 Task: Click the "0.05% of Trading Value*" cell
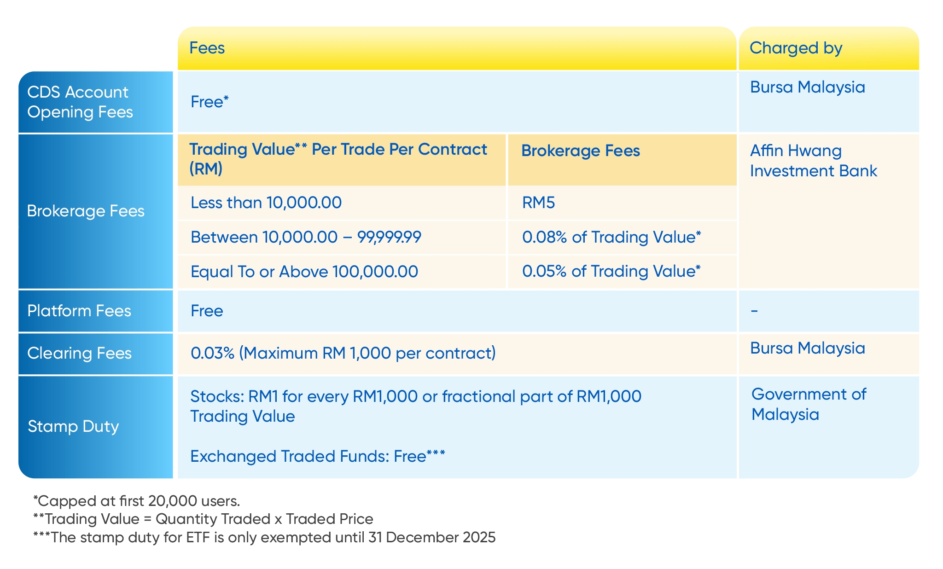(x=611, y=272)
